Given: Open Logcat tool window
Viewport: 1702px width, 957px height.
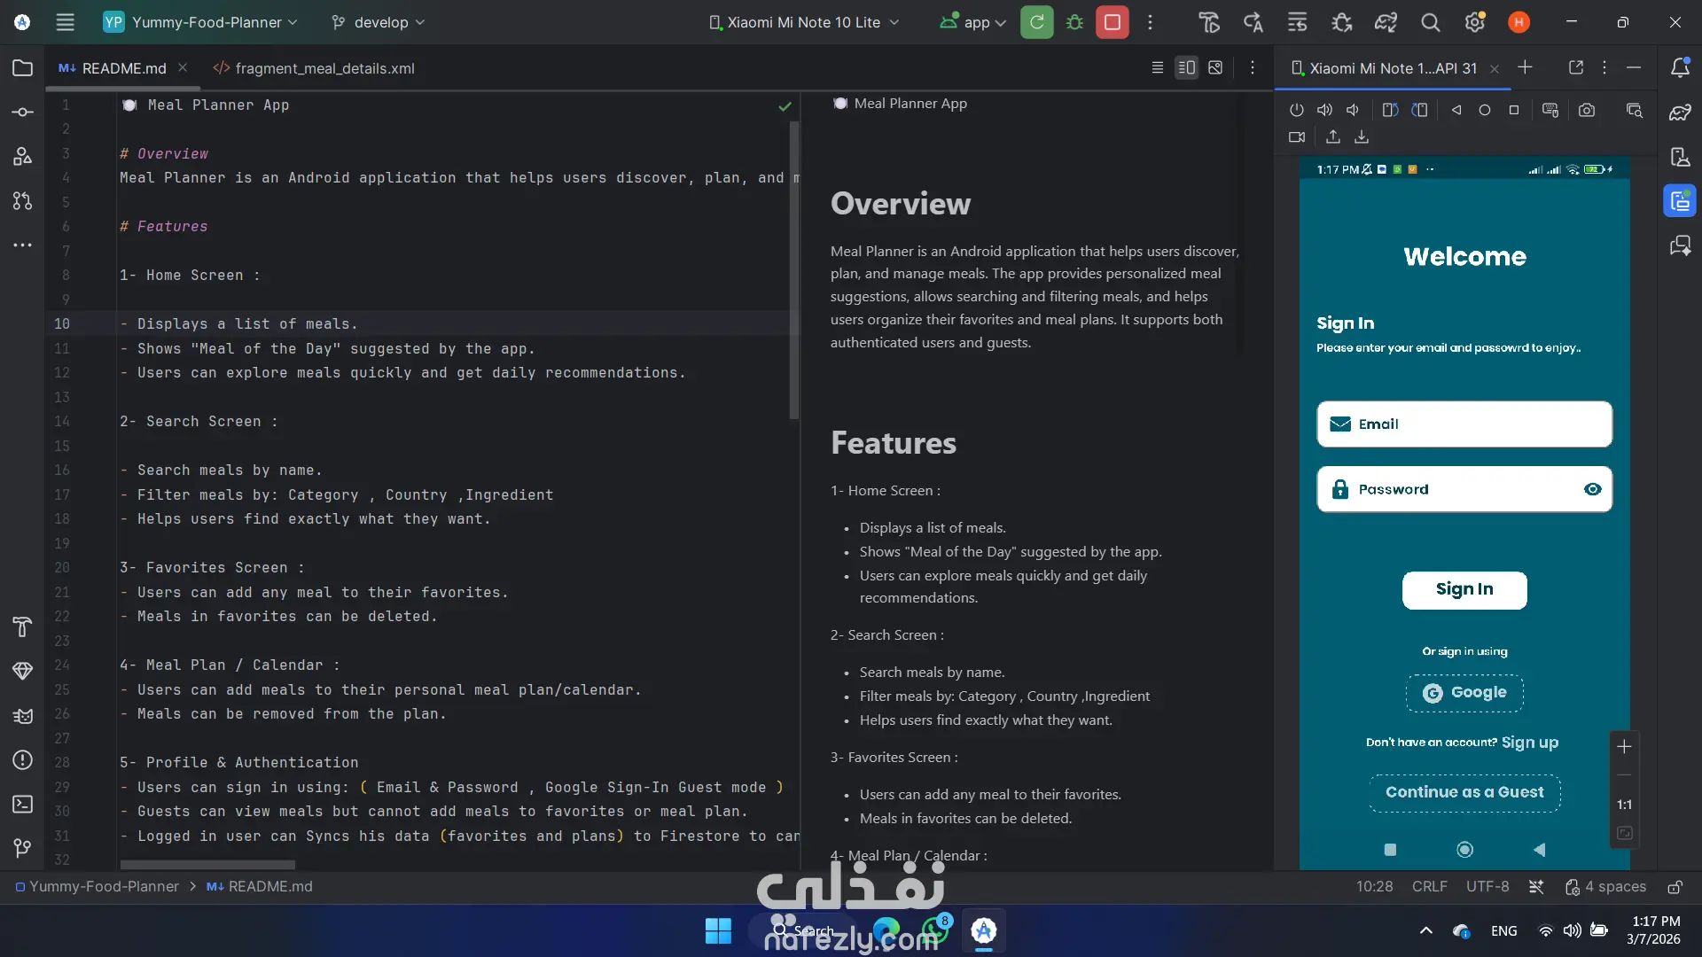Looking at the screenshot, I should [x=23, y=716].
